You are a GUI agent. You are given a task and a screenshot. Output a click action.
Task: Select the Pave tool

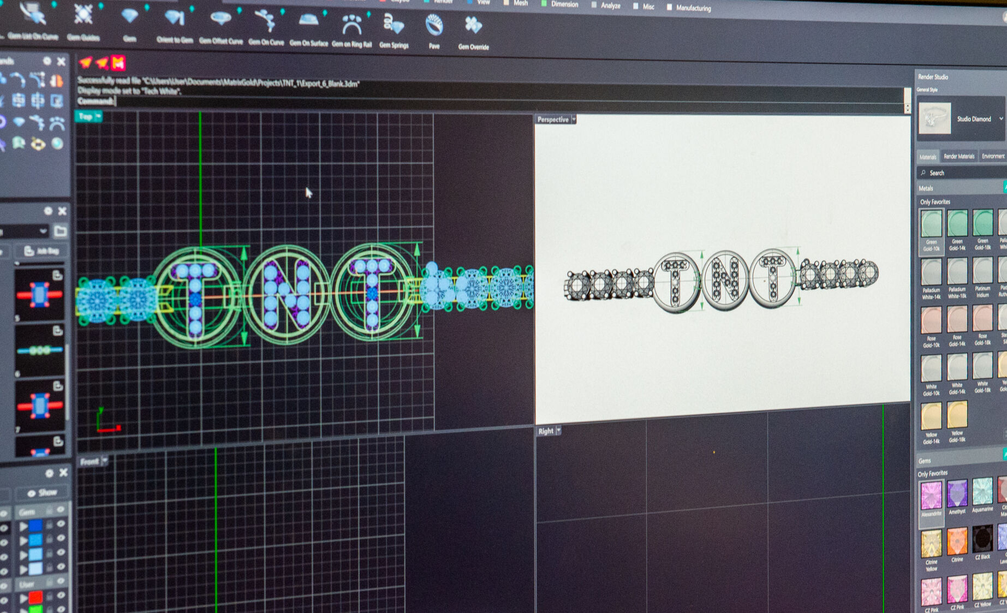[434, 32]
